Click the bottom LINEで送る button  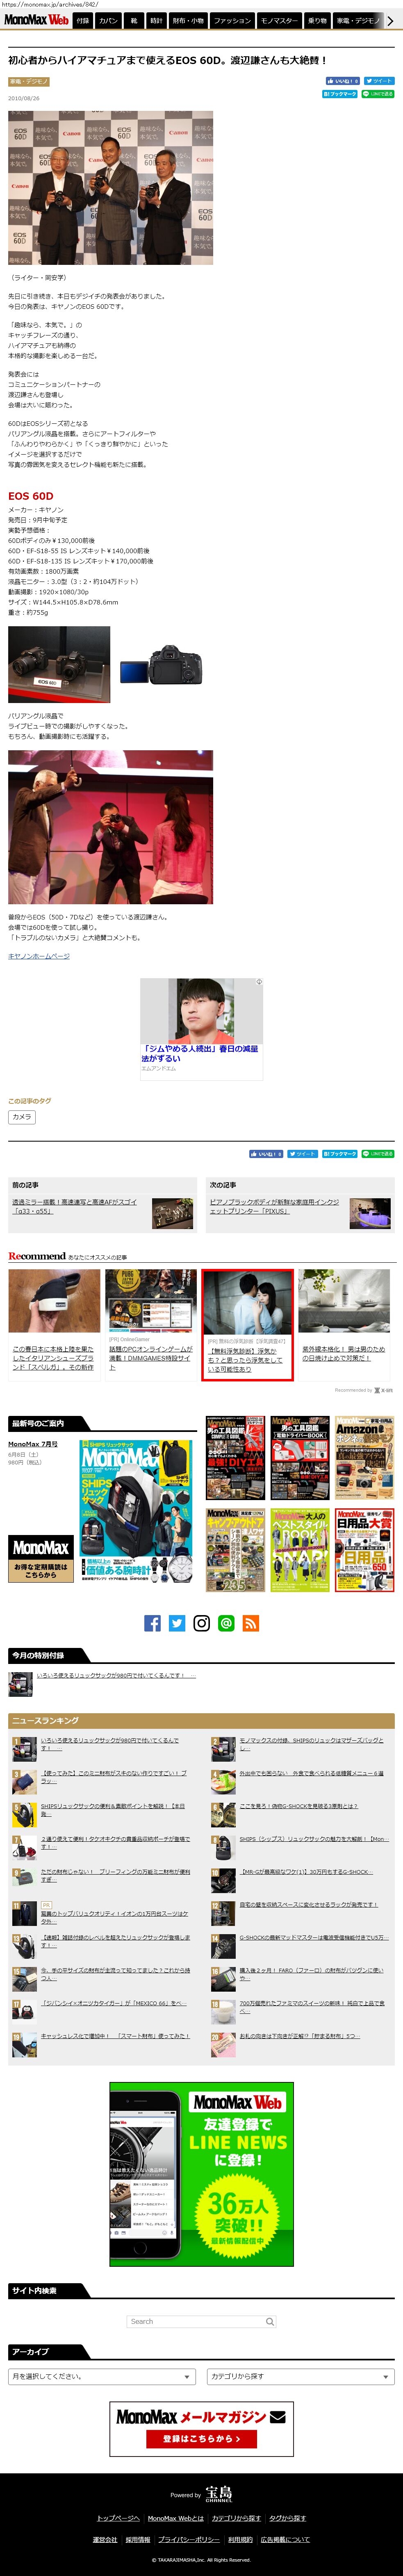(x=378, y=1153)
